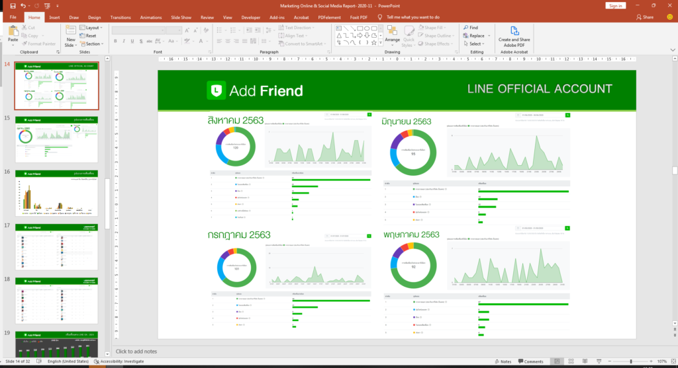678x368 pixels.
Task: Open spell check icon in status bar
Action: [x=39, y=361]
